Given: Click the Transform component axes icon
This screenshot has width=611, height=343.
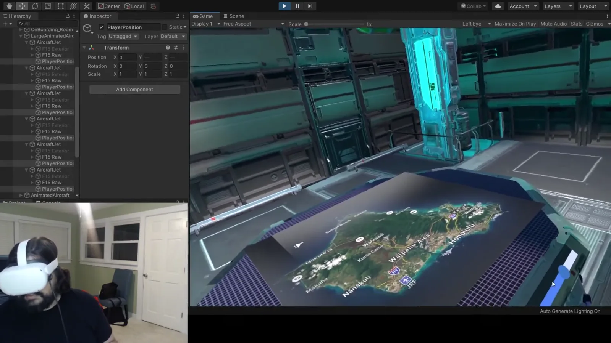Looking at the screenshot, I should tap(91, 48).
